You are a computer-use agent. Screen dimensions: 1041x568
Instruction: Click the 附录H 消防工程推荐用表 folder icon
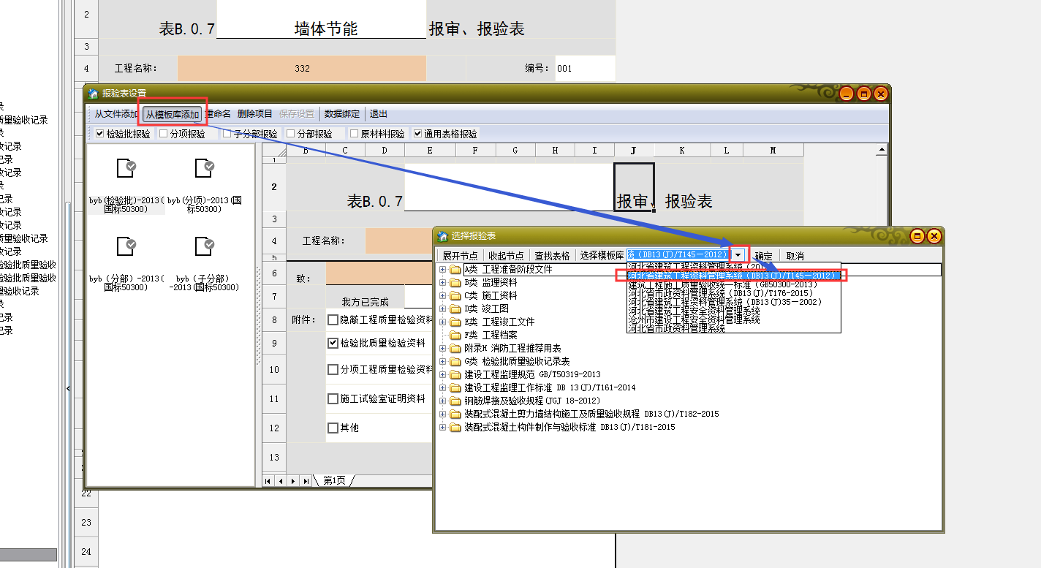point(455,349)
